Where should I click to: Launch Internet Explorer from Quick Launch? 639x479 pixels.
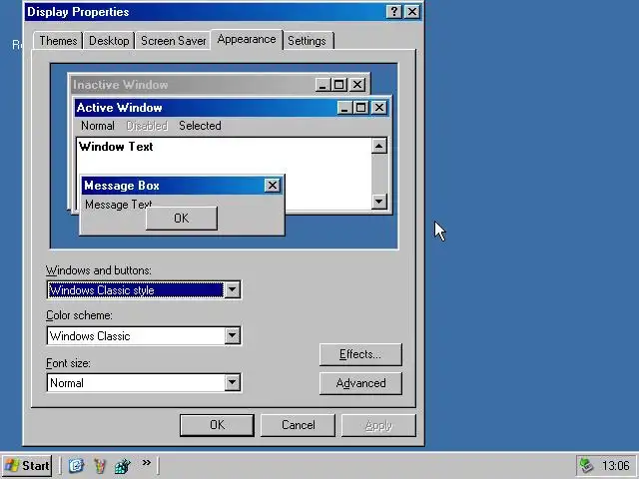76,465
